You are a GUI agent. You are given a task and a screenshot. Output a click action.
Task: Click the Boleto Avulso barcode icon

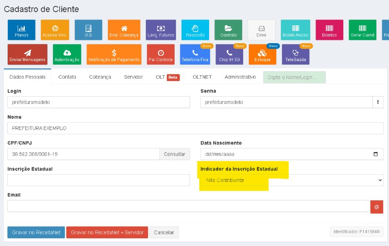[x=295, y=30]
